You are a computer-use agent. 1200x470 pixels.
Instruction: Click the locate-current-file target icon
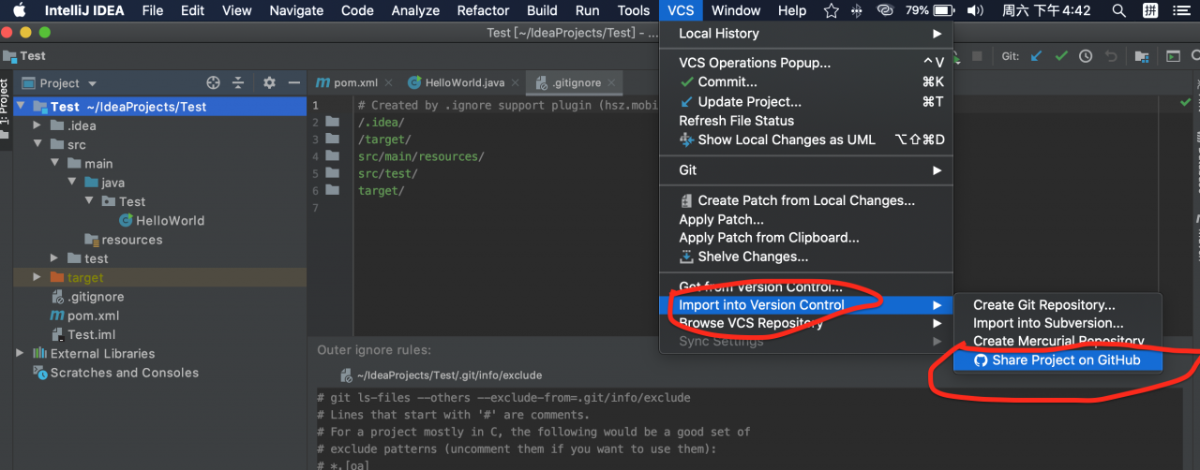point(213,82)
